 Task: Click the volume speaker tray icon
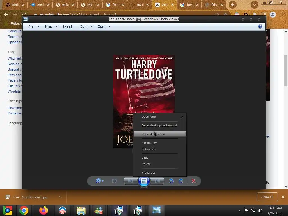point(260,211)
